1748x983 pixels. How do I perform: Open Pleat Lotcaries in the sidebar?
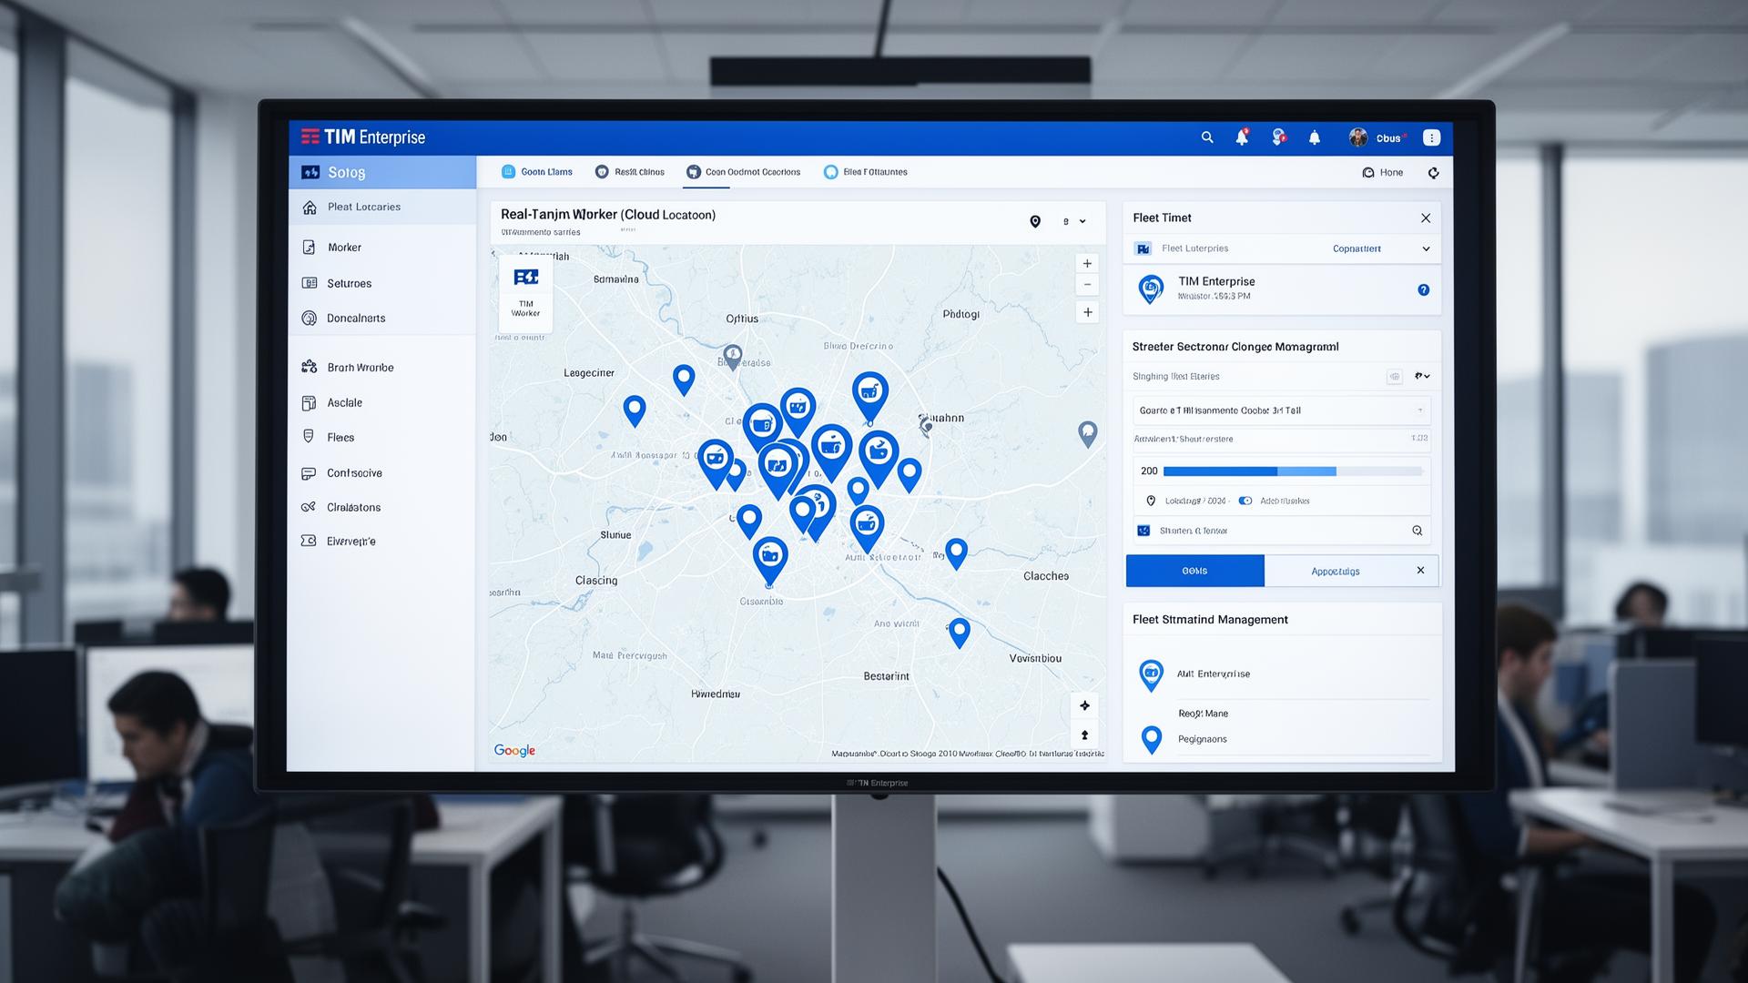pos(382,208)
